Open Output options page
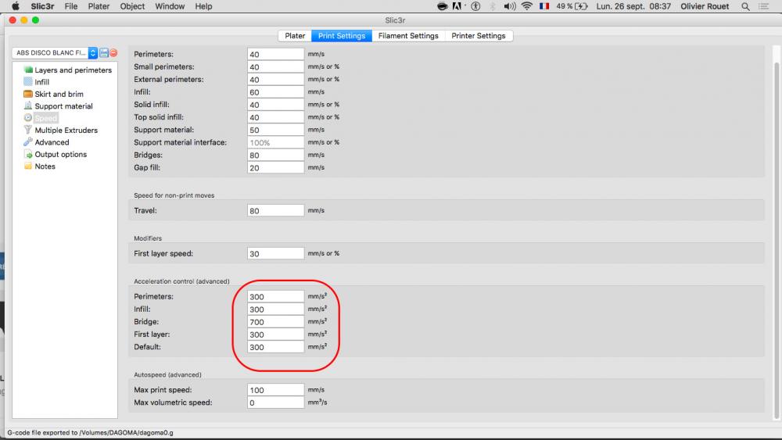 click(x=60, y=155)
